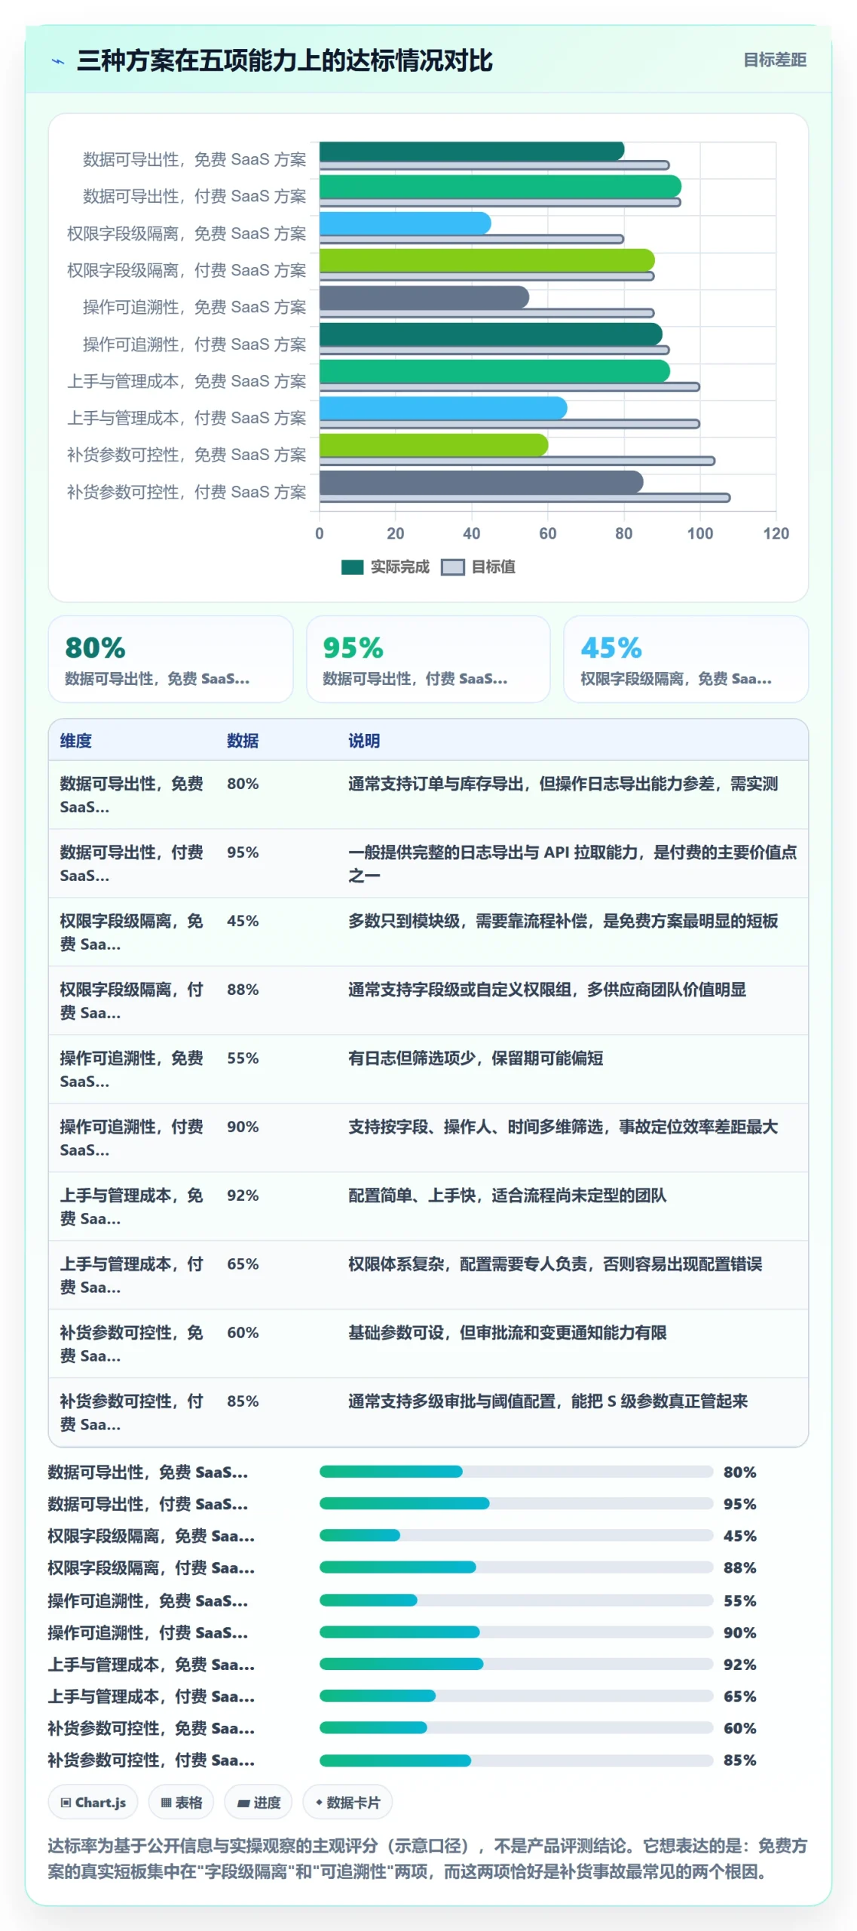Viewport: 857px width, 1931px height.
Task: Click the Chart.js tag chip
Action: [93, 1803]
